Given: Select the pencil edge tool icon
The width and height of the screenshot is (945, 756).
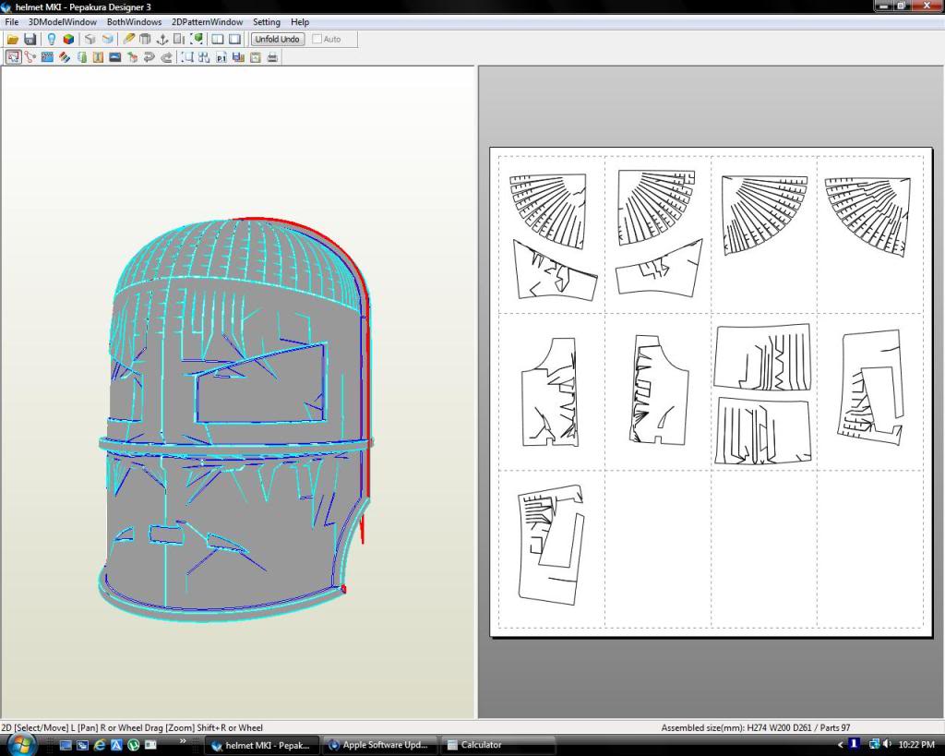Looking at the screenshot, I should click(x=128, y=40).
